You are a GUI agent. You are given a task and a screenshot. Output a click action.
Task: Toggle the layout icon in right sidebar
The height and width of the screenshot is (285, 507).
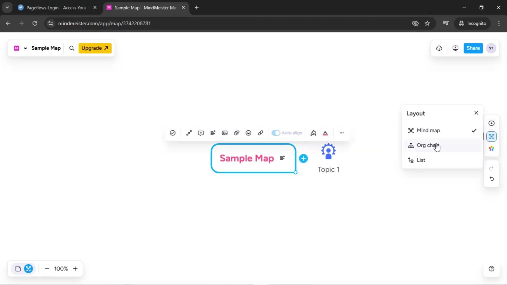click(x=491, y=137)
